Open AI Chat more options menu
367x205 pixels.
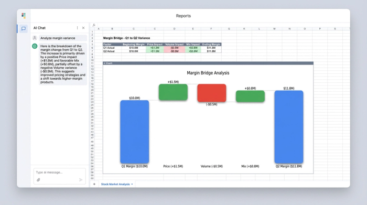coord(77,28)
